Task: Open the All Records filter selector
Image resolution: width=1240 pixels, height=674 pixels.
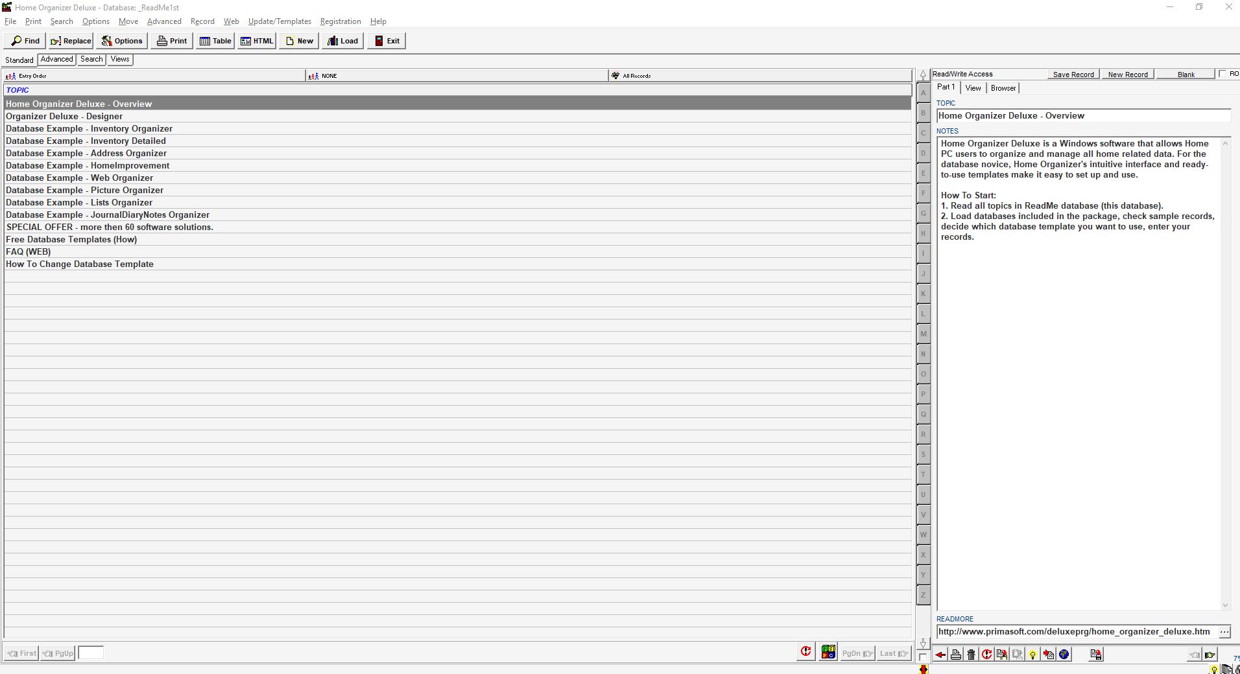Action: click(760, 76)
